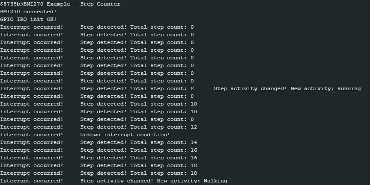Click the first "Total step count: 10" text
The height and width of the screenshot is (185, 370).
[x=164, y=104]
